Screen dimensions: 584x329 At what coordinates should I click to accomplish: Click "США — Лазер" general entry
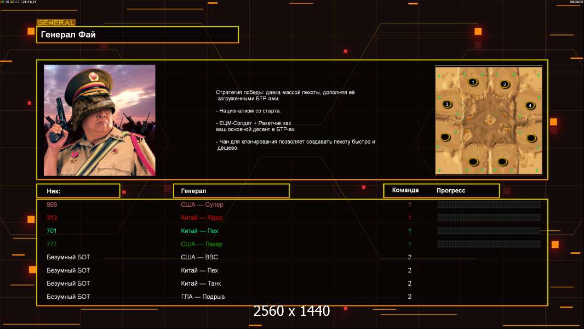tap(202, 244)
